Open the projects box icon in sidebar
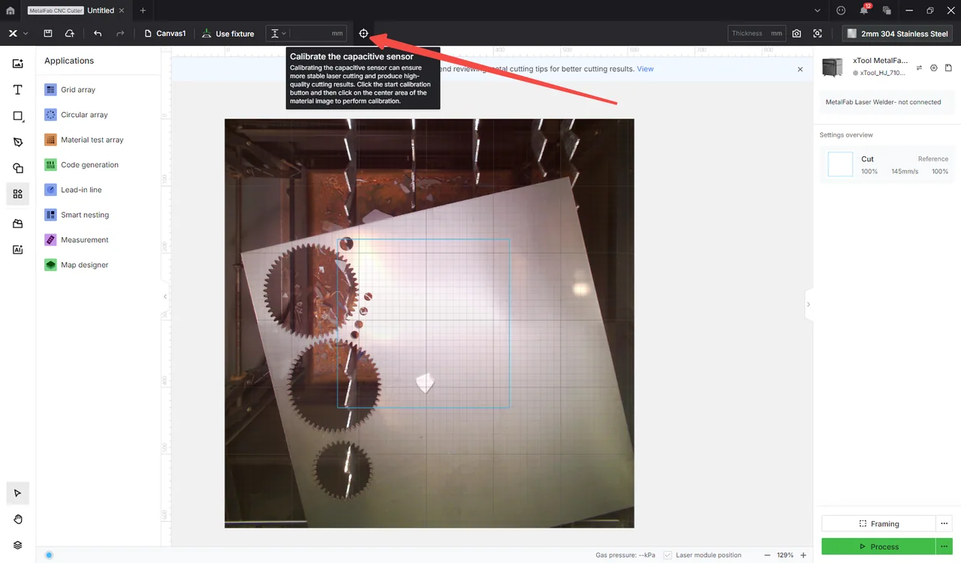The image size is (961, 563). [x=18, y=224]
